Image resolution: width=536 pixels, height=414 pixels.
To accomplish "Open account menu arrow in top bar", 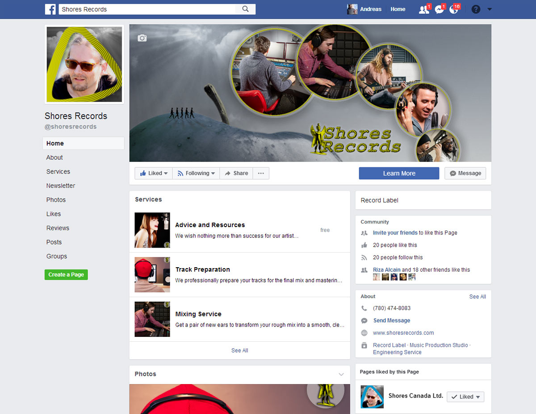I will point(490,9).
